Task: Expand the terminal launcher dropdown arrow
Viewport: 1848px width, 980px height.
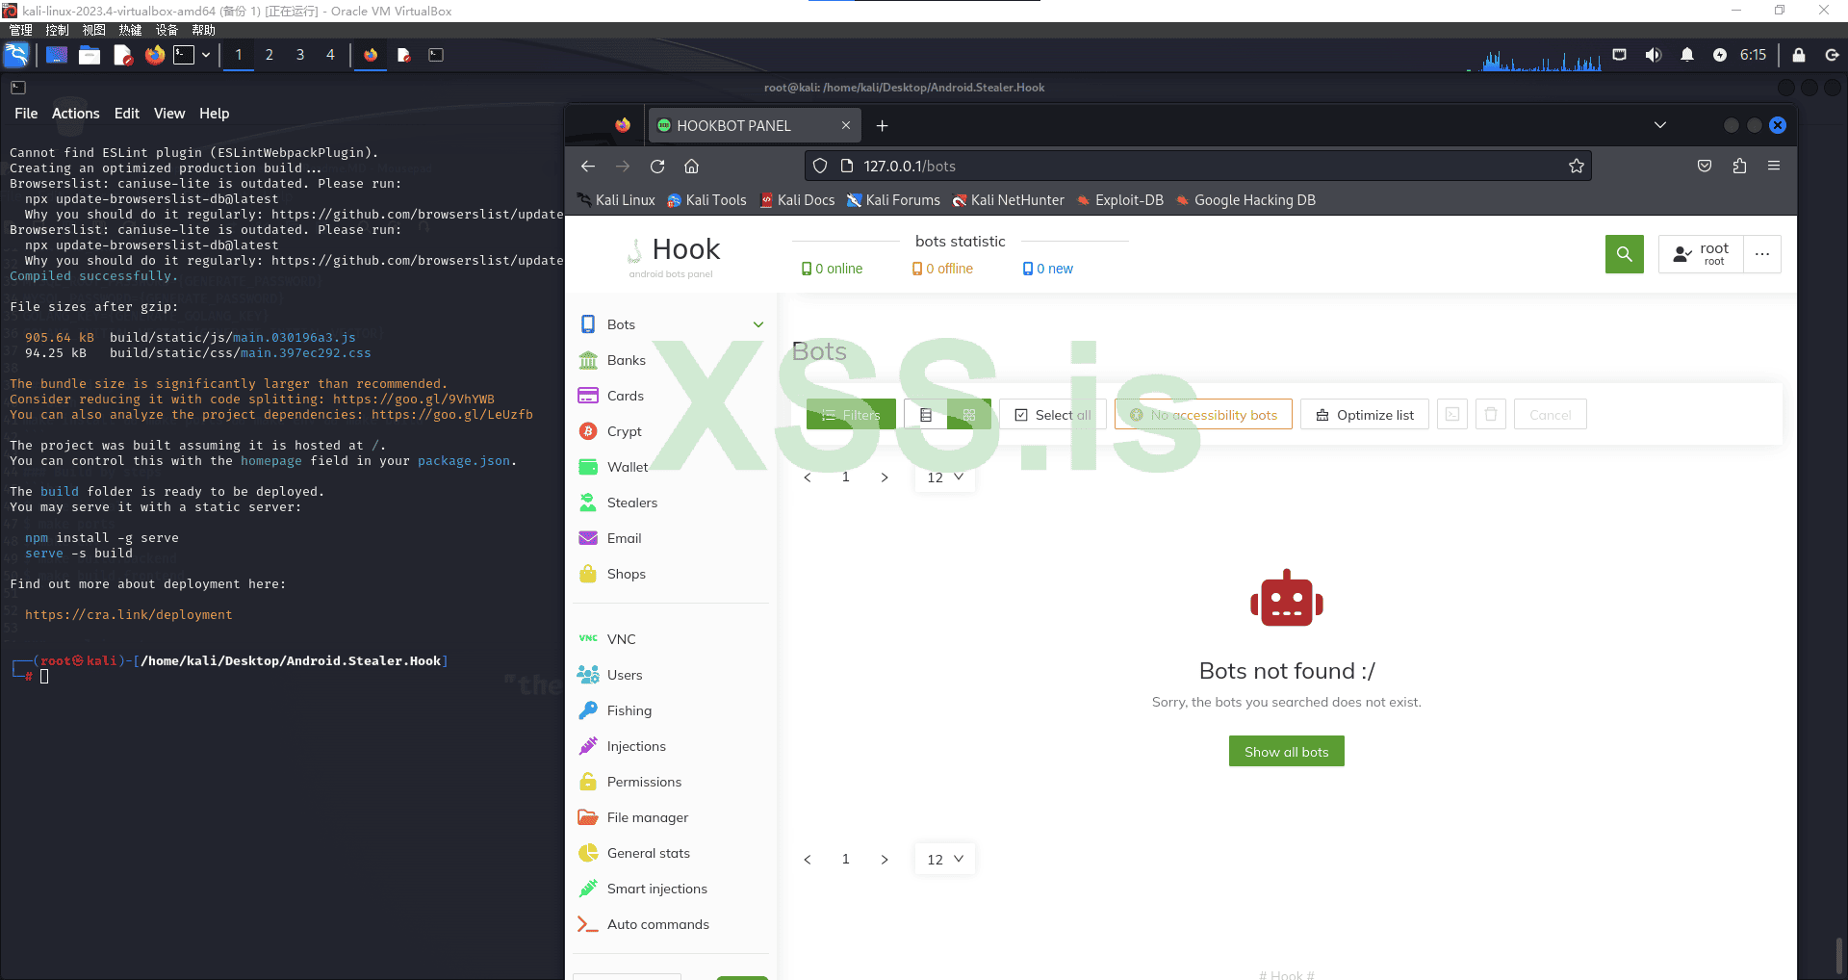Action: coord(206,55)
